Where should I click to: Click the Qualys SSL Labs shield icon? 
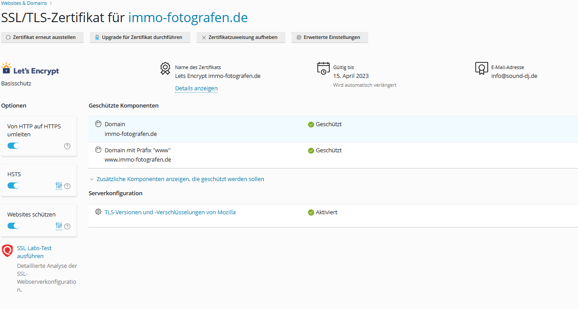8,251
